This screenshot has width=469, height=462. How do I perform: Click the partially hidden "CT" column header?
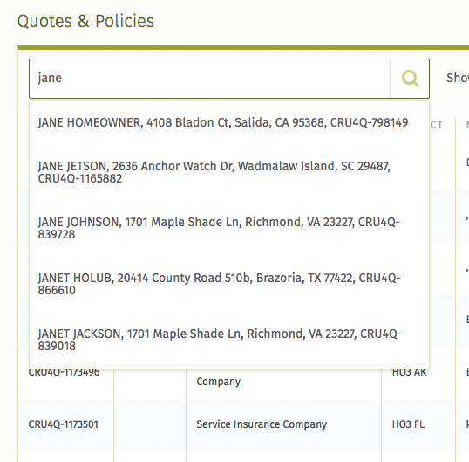click(x=437, y=125)
